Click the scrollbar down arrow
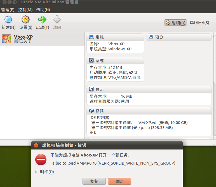The height and width of the screenshot is (187, 216). click(x=215, y=137)
